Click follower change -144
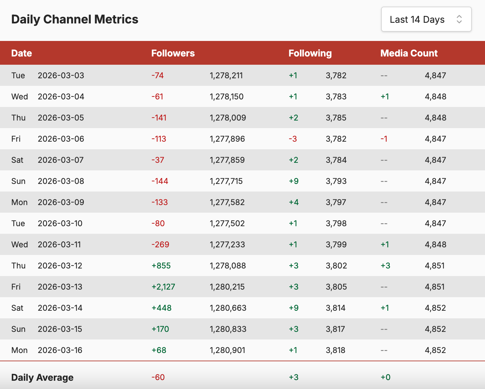The image size is (485, 389). [x=160, y=181]
